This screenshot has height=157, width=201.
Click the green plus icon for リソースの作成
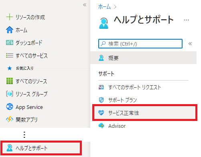10,17
